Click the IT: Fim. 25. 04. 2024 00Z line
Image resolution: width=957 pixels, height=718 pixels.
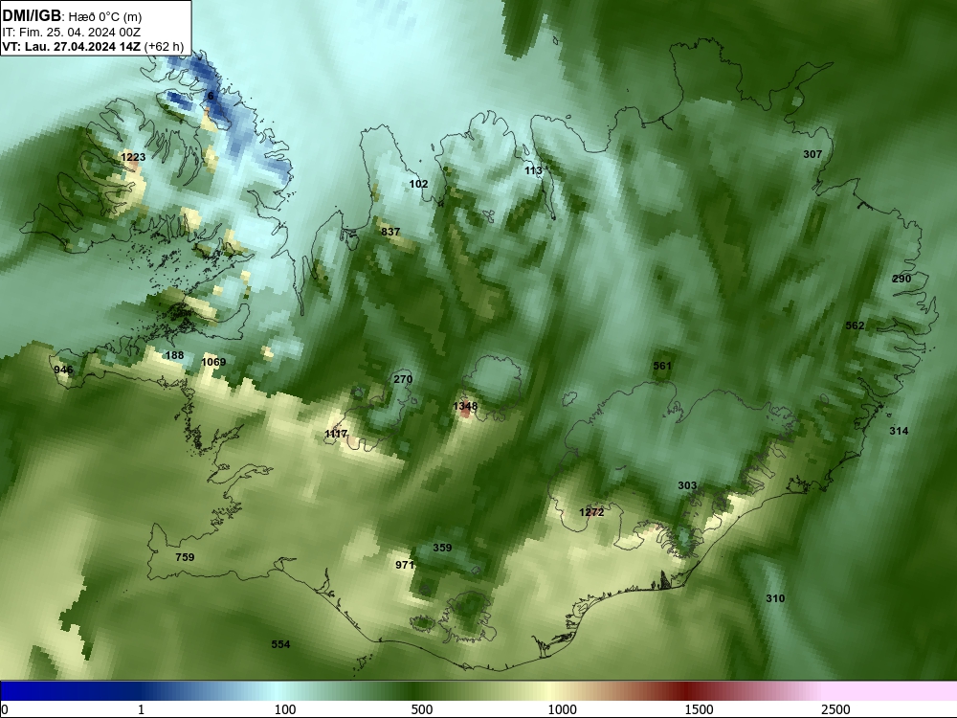point(72,33)
